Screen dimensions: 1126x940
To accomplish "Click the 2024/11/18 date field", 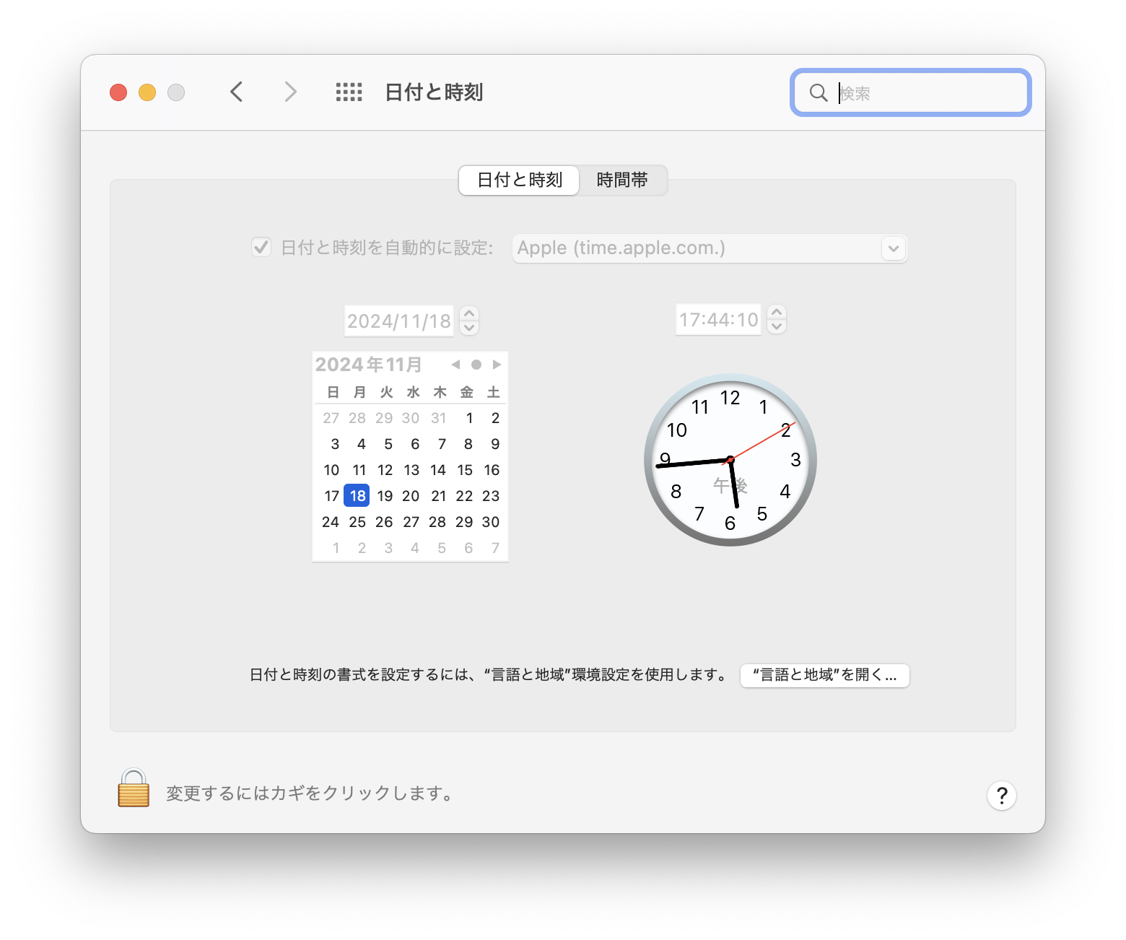I will pyautogui.click(x=398, y=321).
